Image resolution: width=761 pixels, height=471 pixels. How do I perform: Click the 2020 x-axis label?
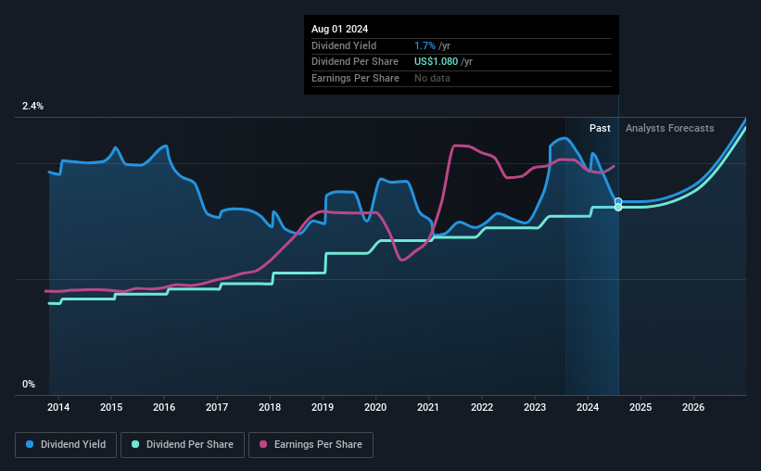pos(375,407)
